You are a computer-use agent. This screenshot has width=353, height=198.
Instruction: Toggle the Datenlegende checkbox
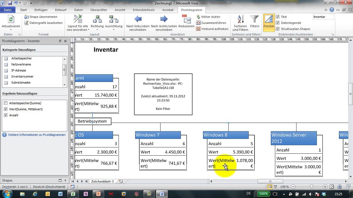(278, 23)
